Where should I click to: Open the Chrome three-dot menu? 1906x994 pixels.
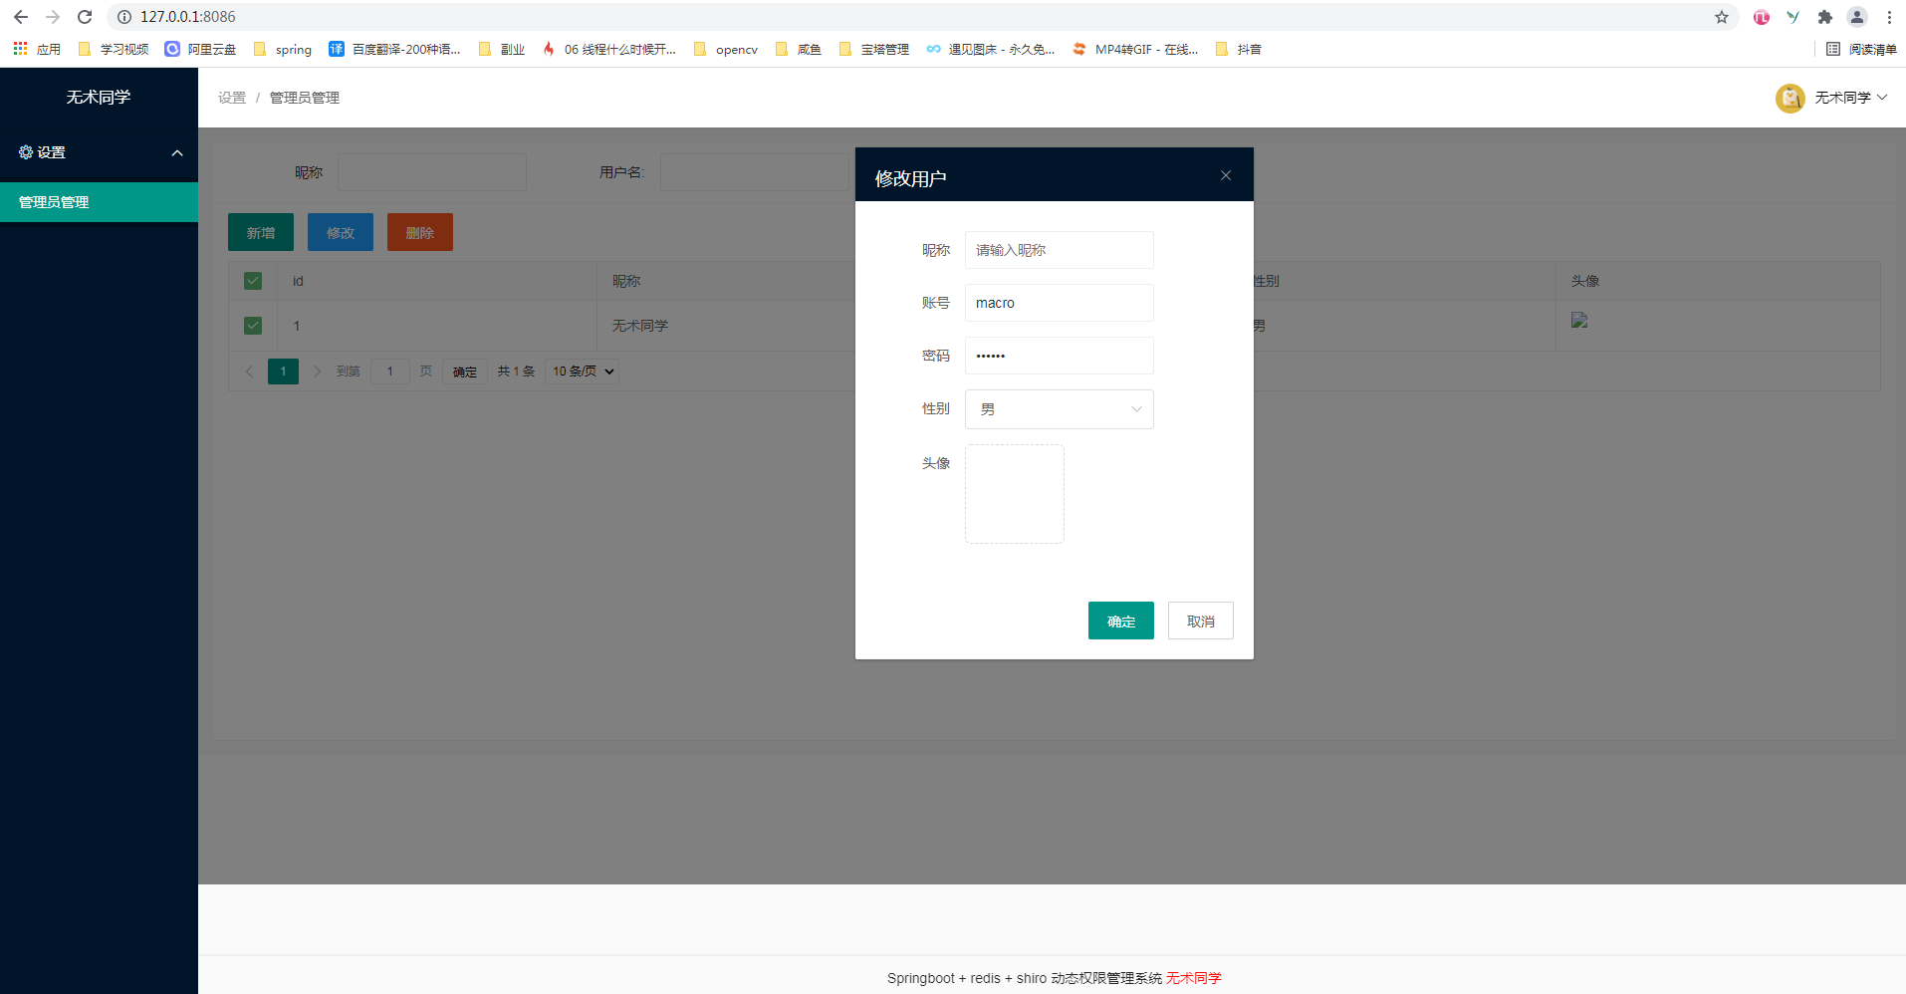pyautogui.click(x=1889, y=17)
